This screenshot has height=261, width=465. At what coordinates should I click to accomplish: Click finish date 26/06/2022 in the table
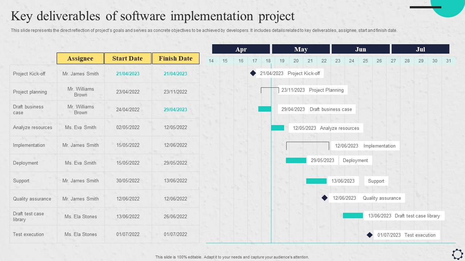[175, 216]
